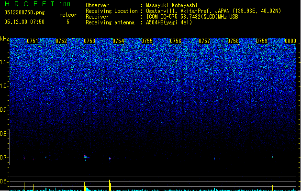This screenshot has width=301, height=191.
Task: Click the Observer field label
Action: pyautogui.click(x=97, y=5)
